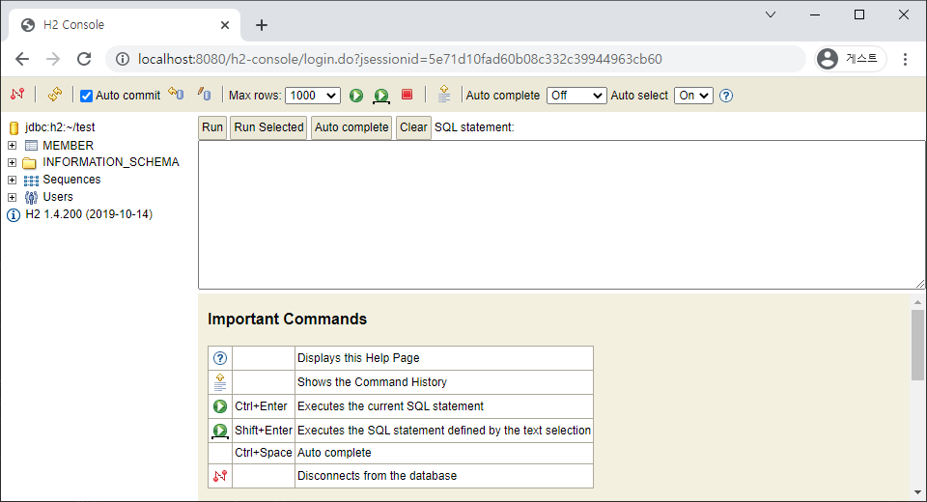927x502 pixels.
Task: Click disconnect icon in commands table
Action: [x=220, y=476]
